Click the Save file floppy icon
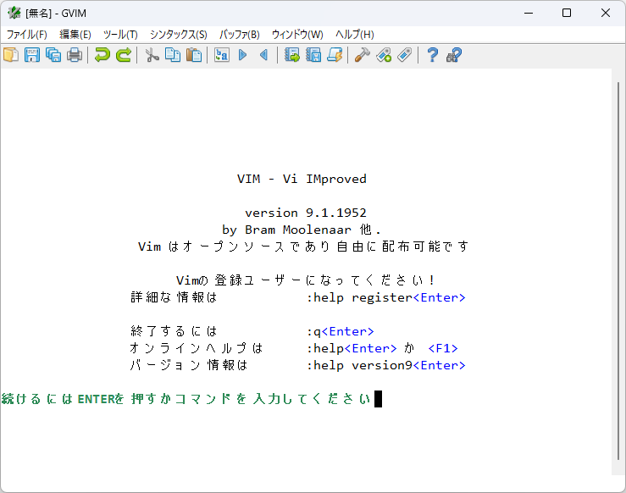Image resolution: width=626 pixels, height=493 pixels. tap(32, 55)
